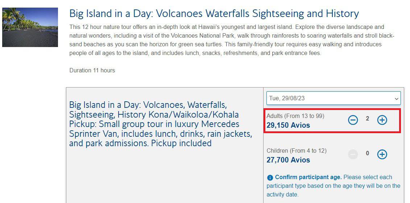Click the 27,700 Avios children price
This screenshot has width=410, height=203.
(x=288, y=160)
